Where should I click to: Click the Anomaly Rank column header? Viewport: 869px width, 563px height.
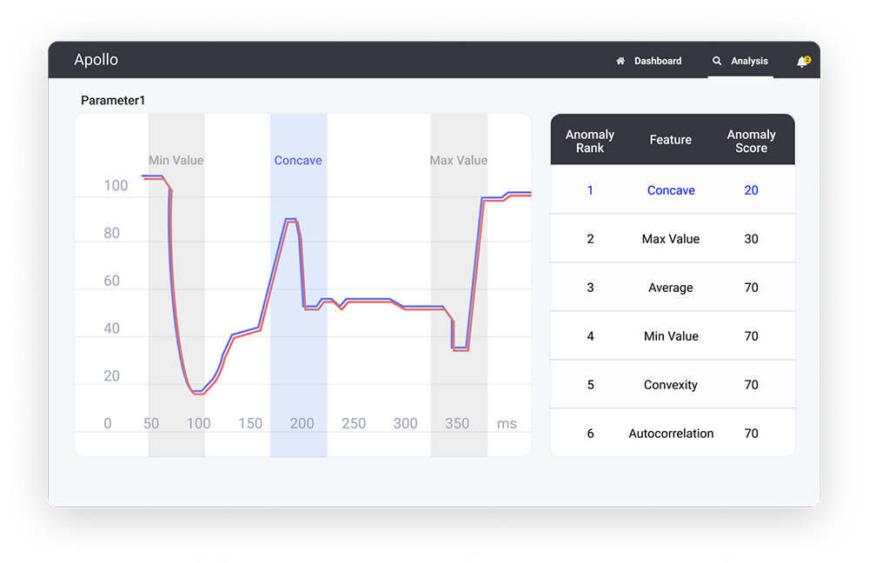tap(590, 141)
